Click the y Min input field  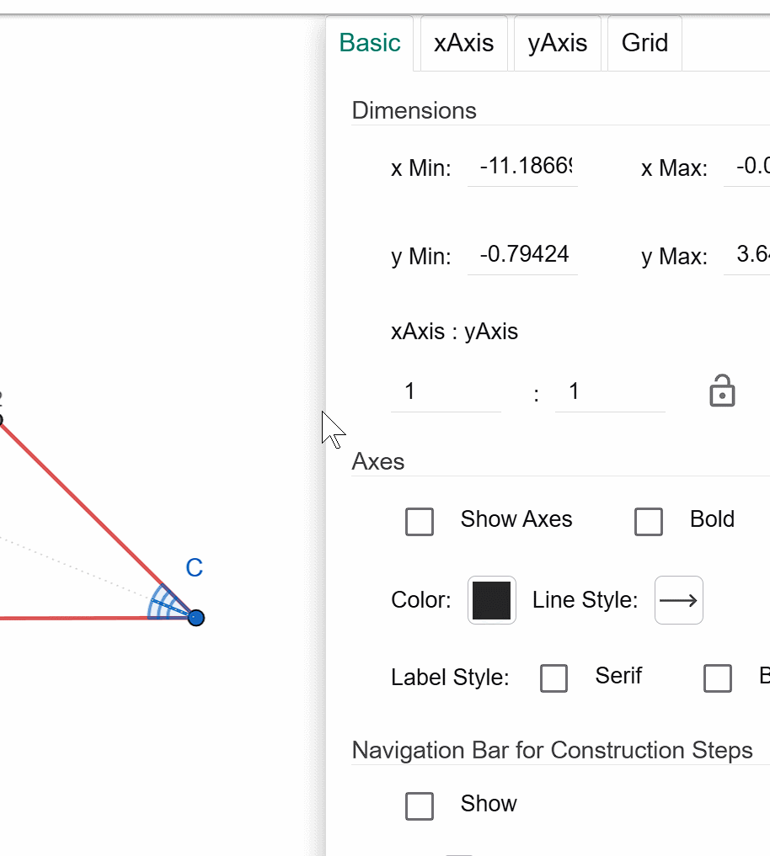[x=522, y=255]
